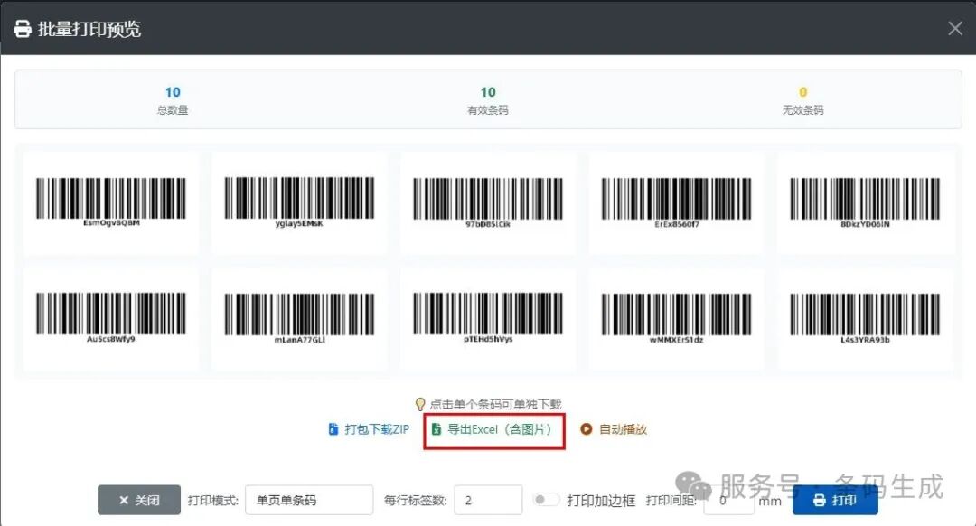Focus the 每行标签数 input field
The image size is (976, 526).
click(x=488, y=500)
